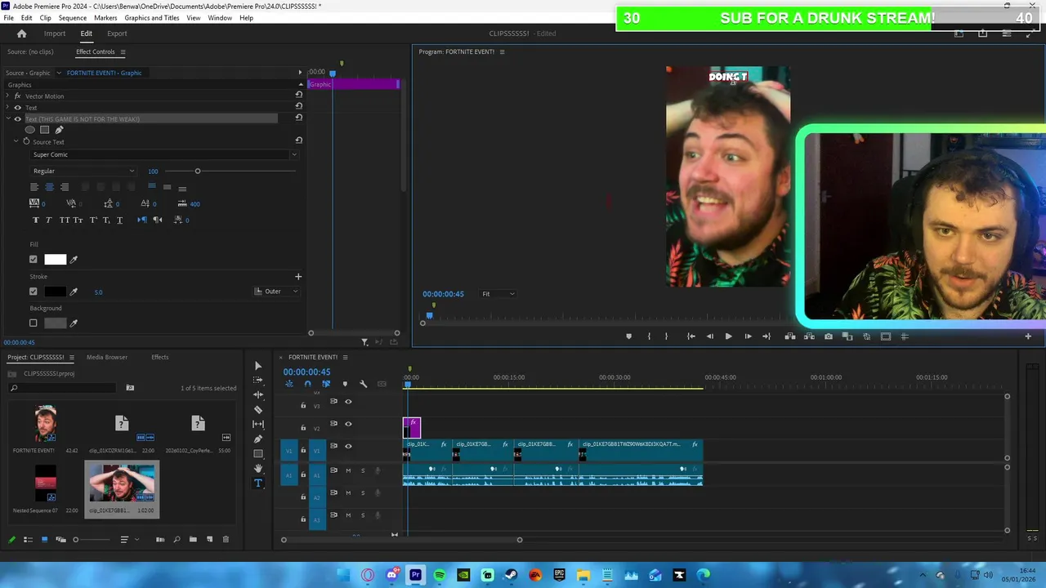This screenshot has height=588, width=1046.
Task: Create free draw bezier mask pen
Action: tap(59, 130)
